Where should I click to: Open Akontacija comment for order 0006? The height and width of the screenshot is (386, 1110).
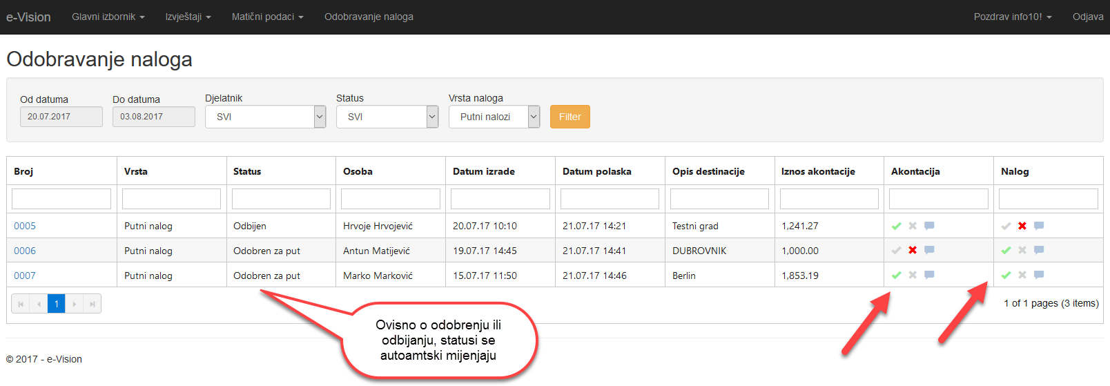coord(929,250)
